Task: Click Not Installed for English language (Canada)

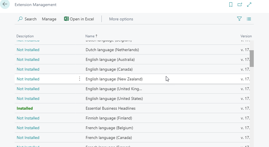Action: tap(28, 69)
